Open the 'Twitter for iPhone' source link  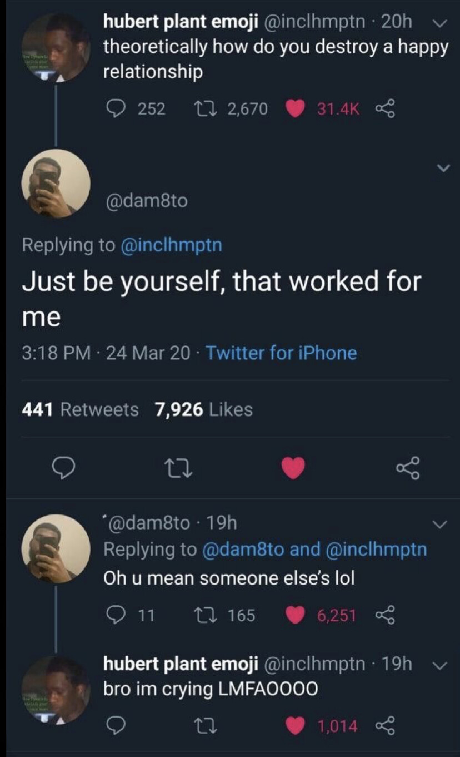pos(281,353)
